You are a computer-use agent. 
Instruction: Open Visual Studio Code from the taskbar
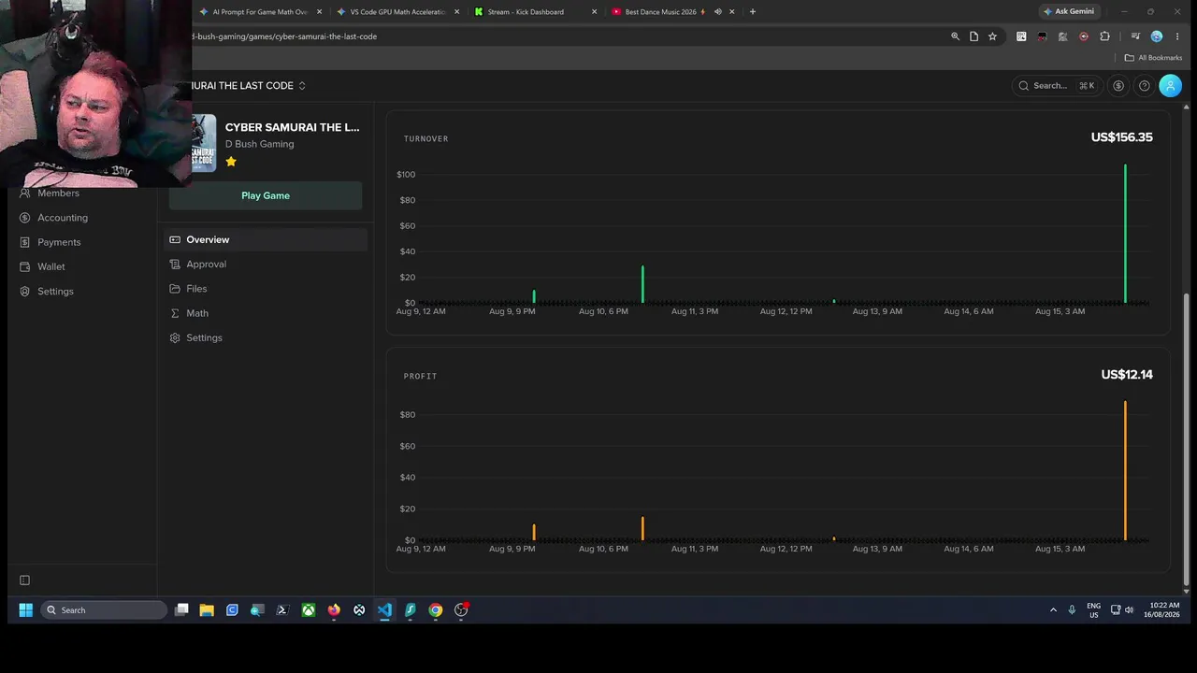[x=384, y=610]
